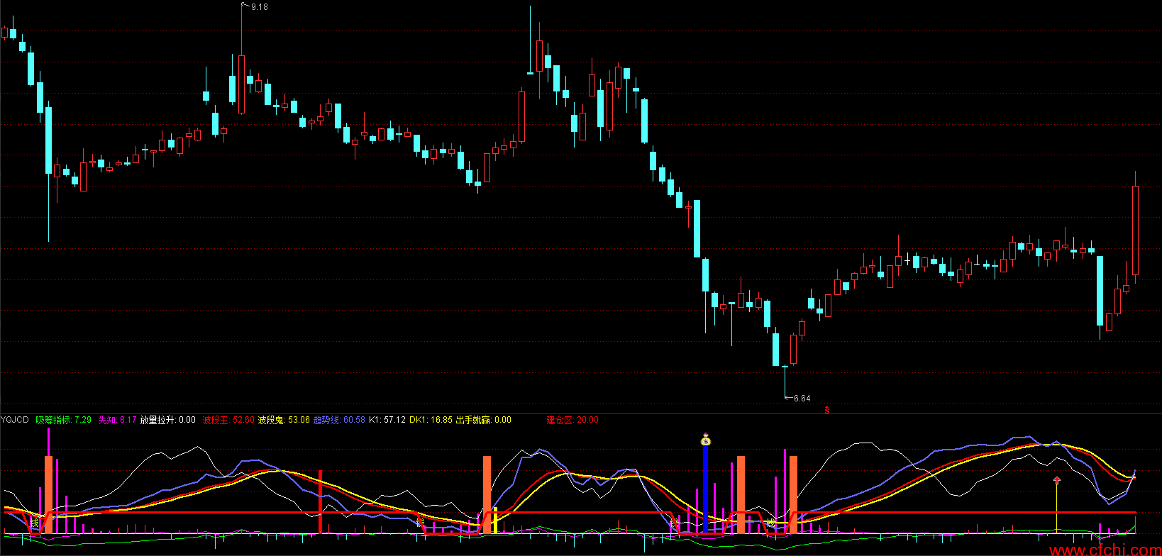This screenshot has height=556, width=1162.
Task: Click the 建仓区: 20.00 label
Action: click(572, 420)
